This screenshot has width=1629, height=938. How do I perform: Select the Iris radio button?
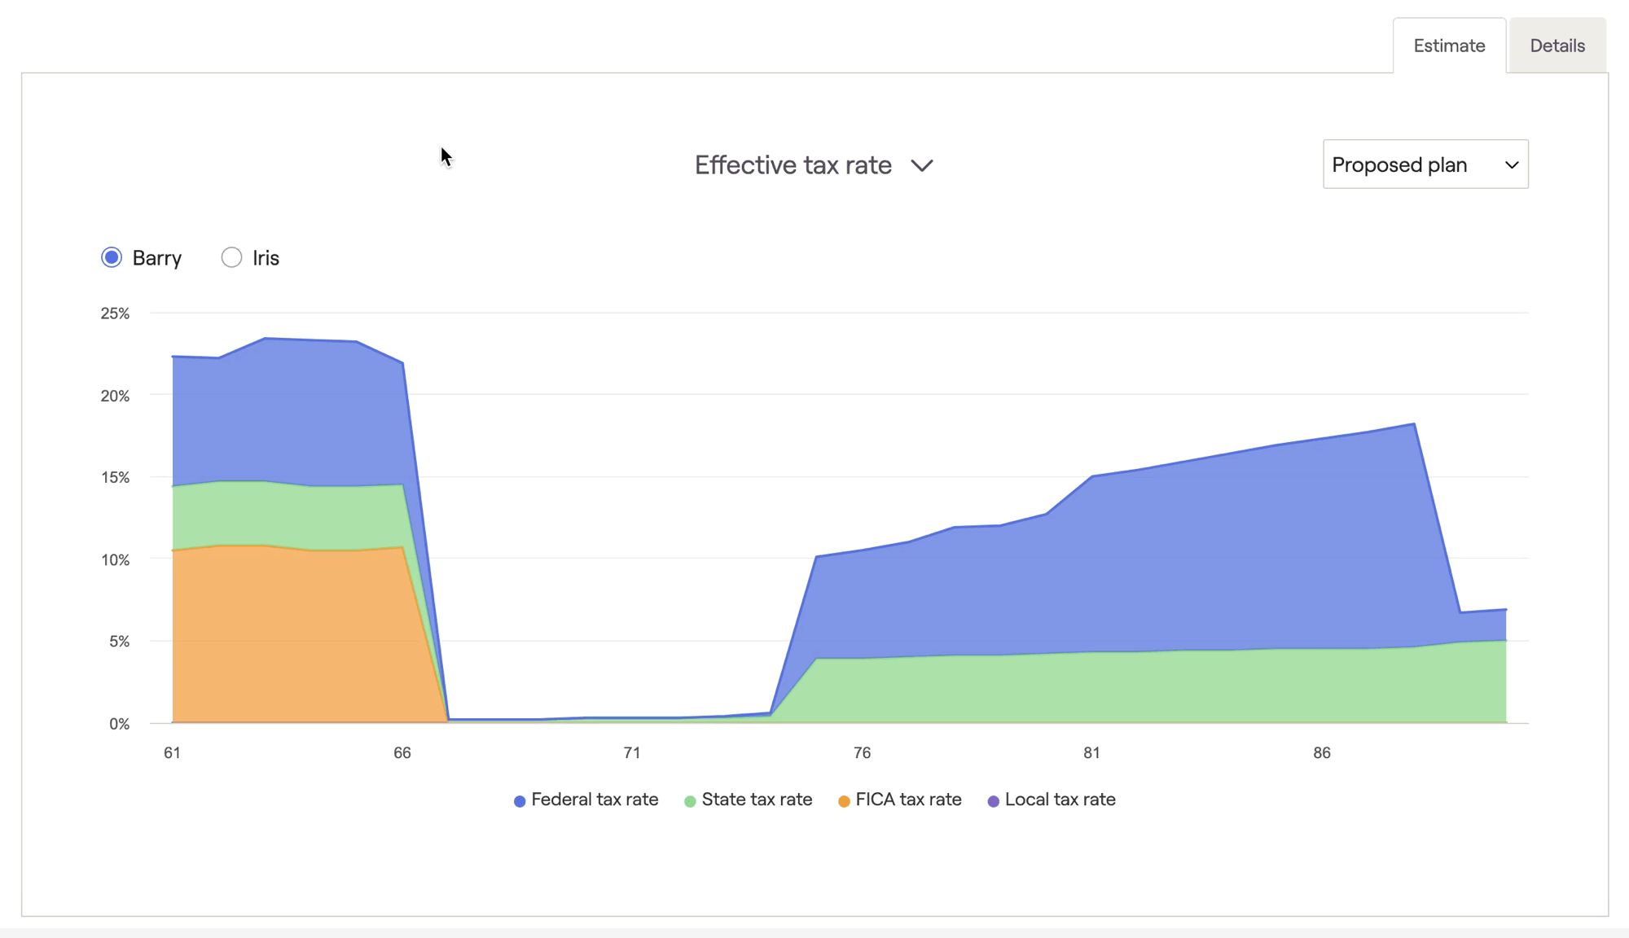231,258
